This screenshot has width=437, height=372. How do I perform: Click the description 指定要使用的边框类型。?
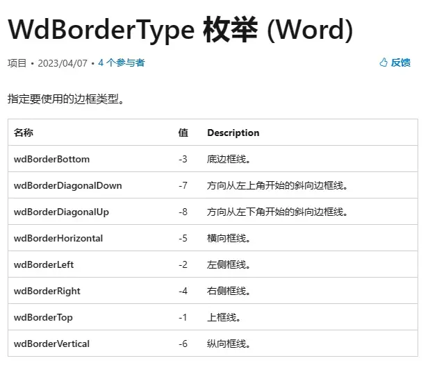point(66,99)
